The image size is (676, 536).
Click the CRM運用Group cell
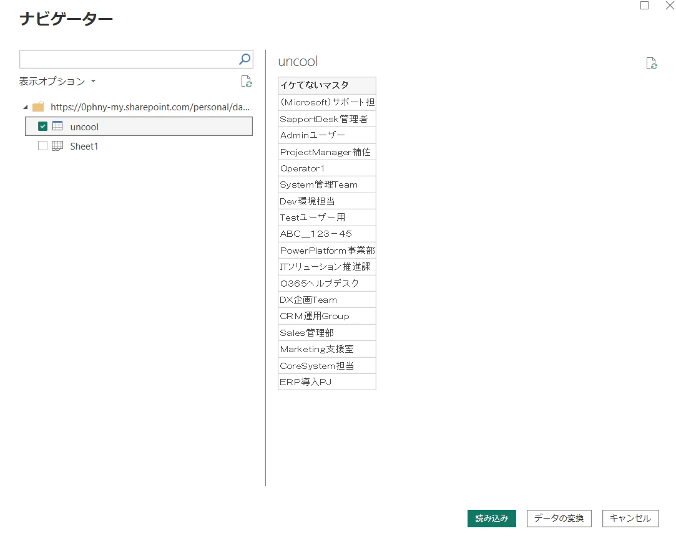click(x=327, y=316)
